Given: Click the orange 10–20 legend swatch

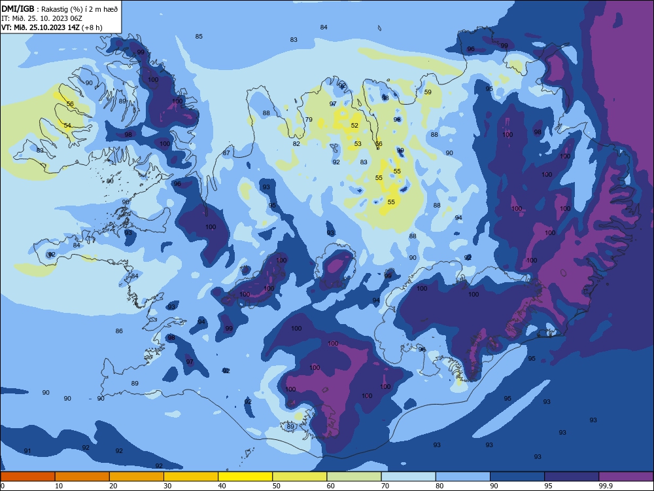Looking at the screenshot, I should click(82, 477).
